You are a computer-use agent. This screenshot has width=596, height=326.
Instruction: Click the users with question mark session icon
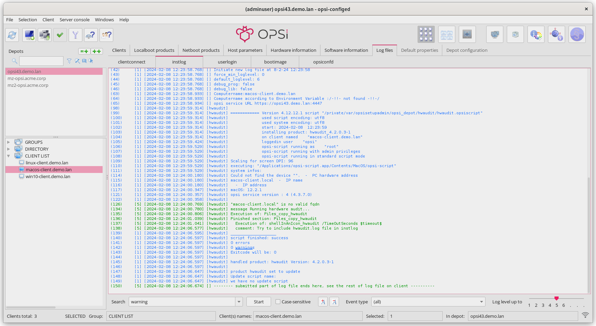[106, 35]
